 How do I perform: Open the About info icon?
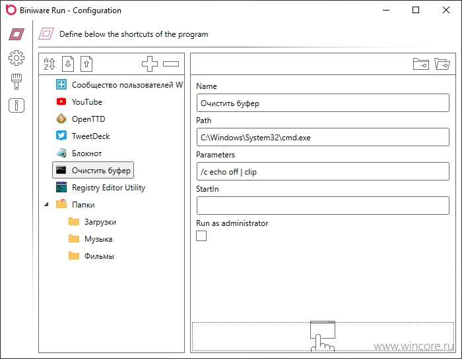click(16, 105)
